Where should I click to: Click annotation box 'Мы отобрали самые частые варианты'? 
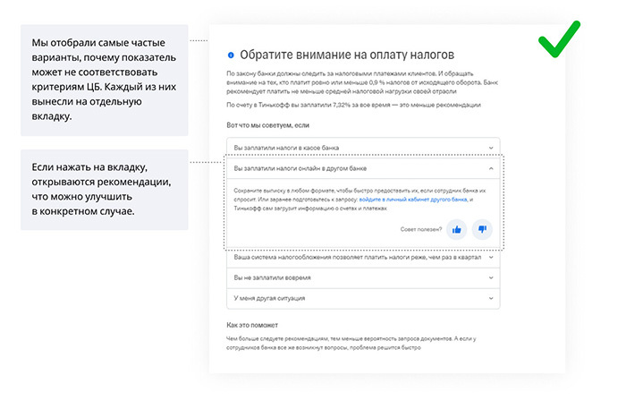(104, 80)
